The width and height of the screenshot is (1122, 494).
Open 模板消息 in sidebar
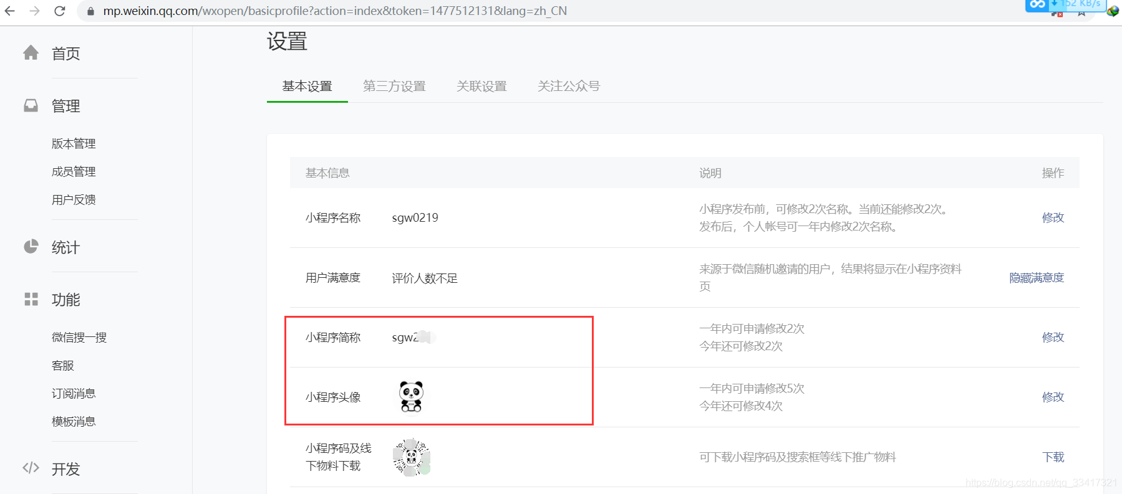pos(74,421)
